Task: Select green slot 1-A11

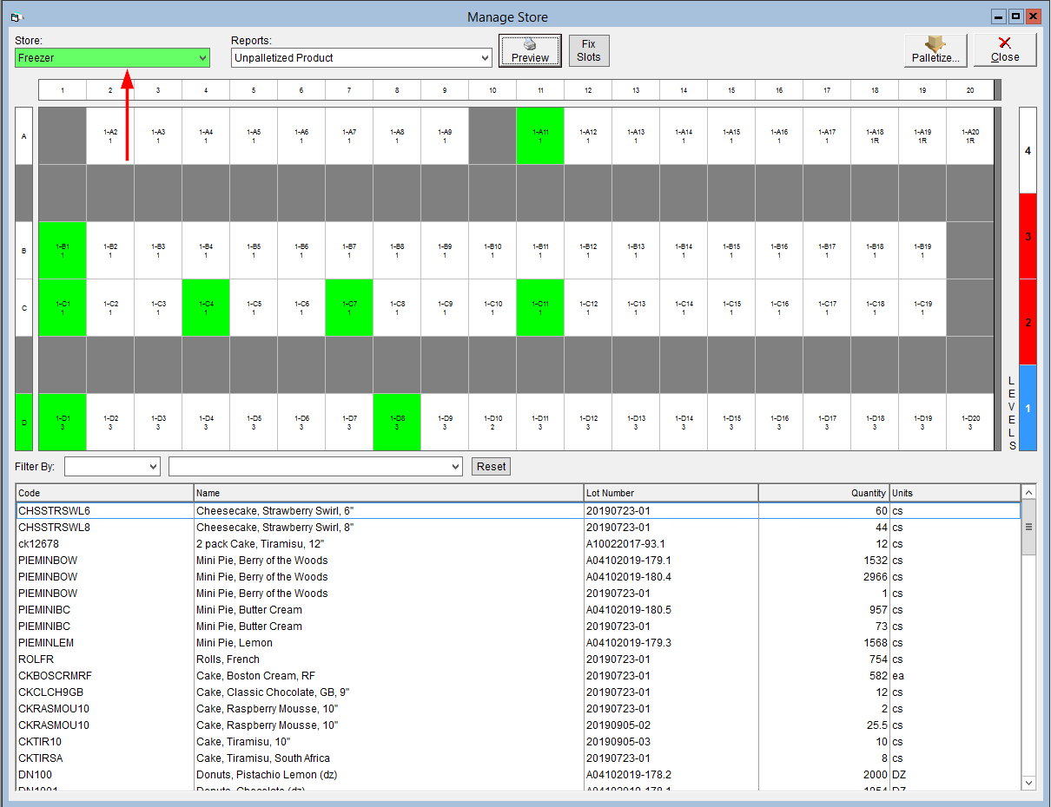Action: tap(540, 136)
